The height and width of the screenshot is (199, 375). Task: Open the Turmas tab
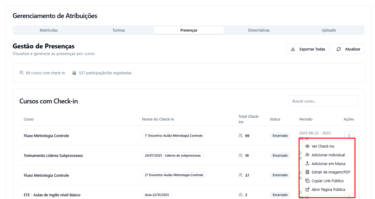pyautogui.click(x=118, y=30)
